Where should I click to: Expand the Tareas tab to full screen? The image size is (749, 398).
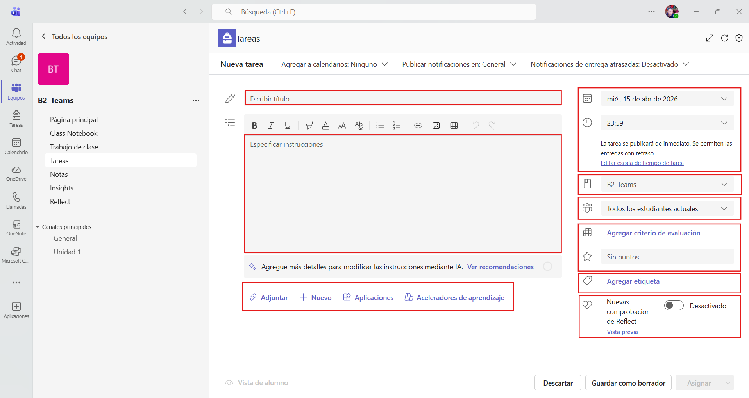tap(710, 38)
